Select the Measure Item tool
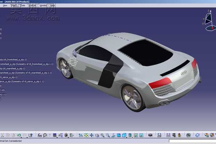Image resolution: width=216 pixels, height=144 pixels. point(174,135)
